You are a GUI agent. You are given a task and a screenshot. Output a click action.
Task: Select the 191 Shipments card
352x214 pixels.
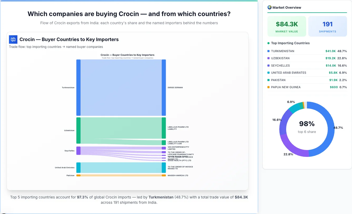pyautogui.click(x=327, y=26)
